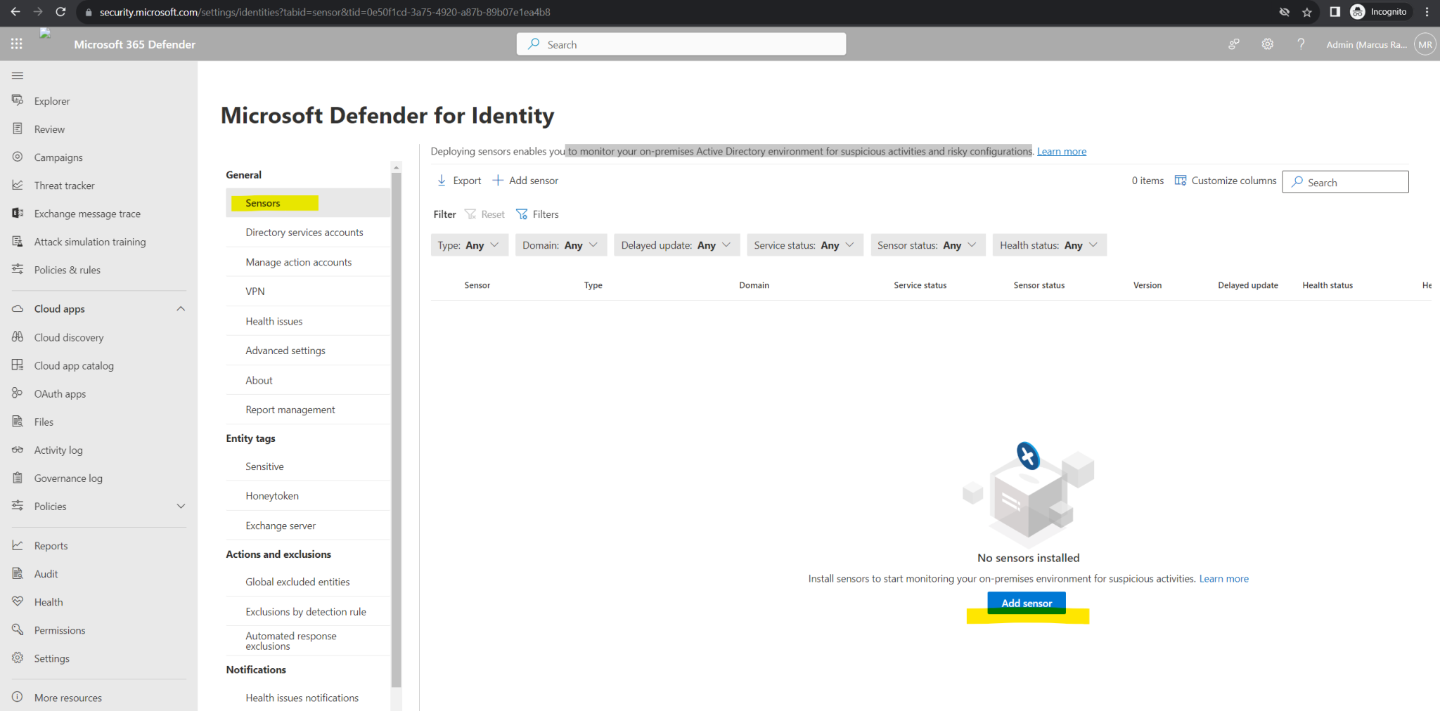1440x711 pixels.
Task: Click the Policies & rules icon
Action: [x=18, y=269]
